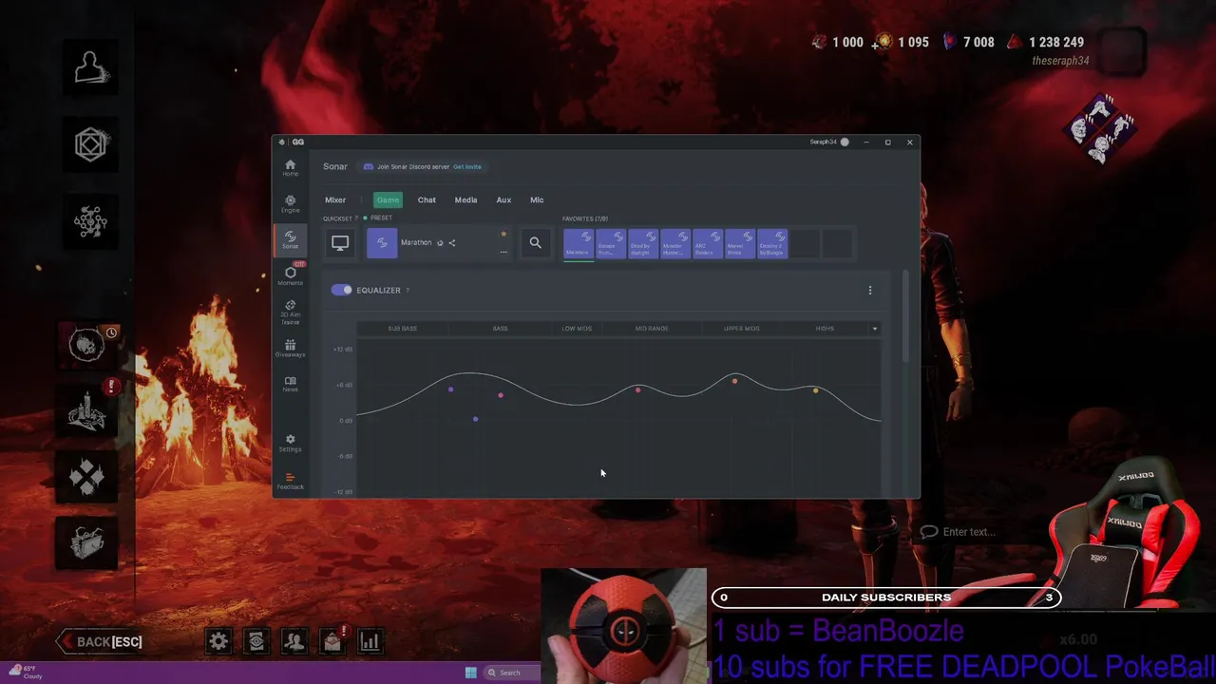This screenshot has width=1216, height=684.
Task: Click the Seraph34 account profile
Action: click(829, 142)
